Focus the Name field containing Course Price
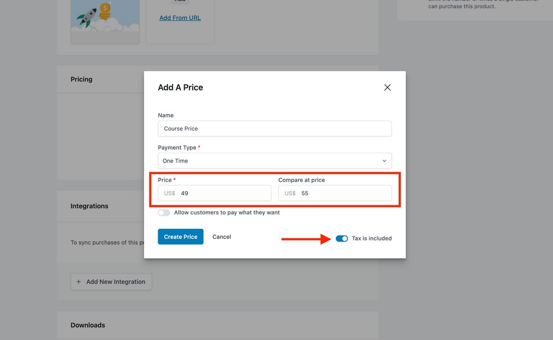Image resolution: width=553 pixels, height=340 pixels. 274,128
